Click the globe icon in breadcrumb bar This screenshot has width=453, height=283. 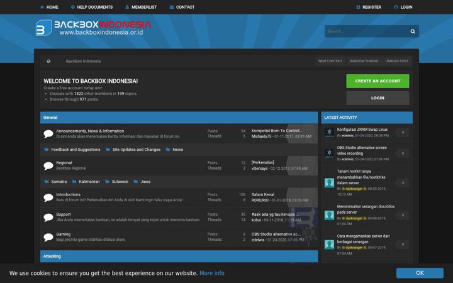coord(48,61)
